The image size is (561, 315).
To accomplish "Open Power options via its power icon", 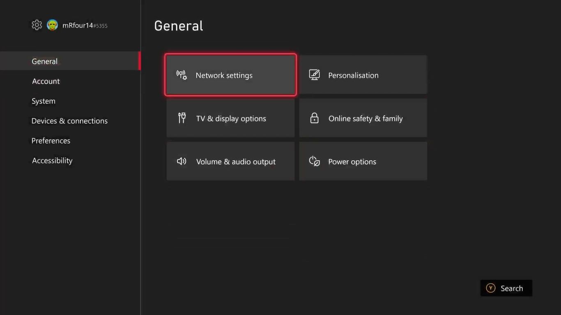I will (x=314, y=161).
